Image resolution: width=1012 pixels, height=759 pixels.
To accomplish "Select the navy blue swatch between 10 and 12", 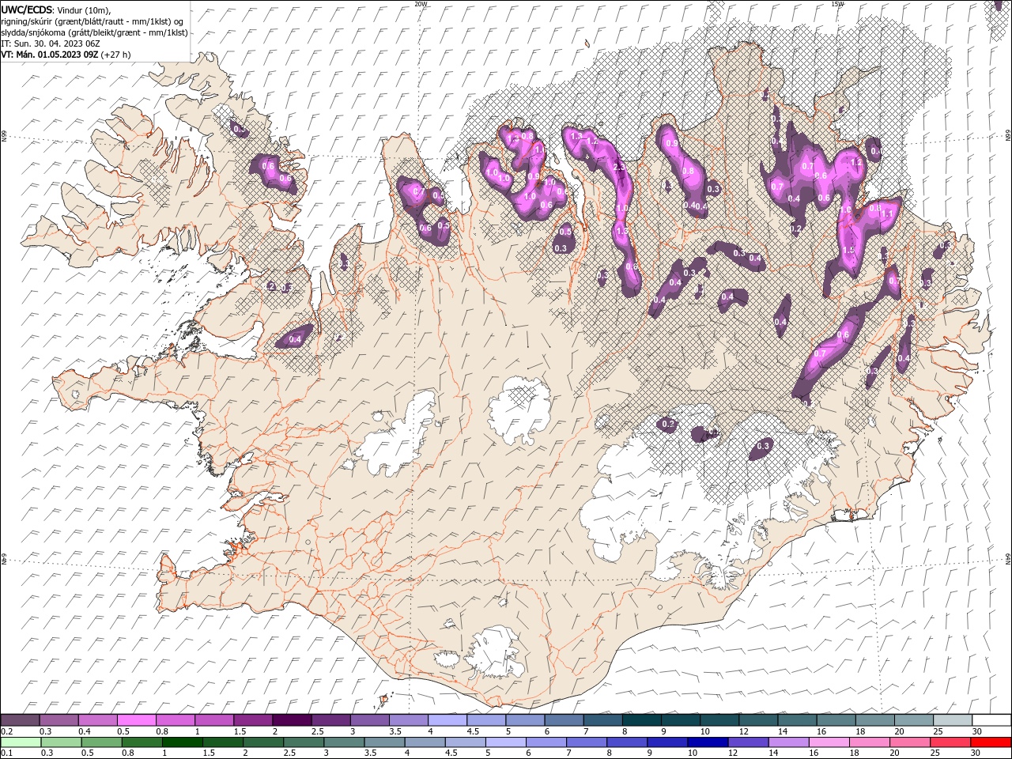I will tap(708, 742).
